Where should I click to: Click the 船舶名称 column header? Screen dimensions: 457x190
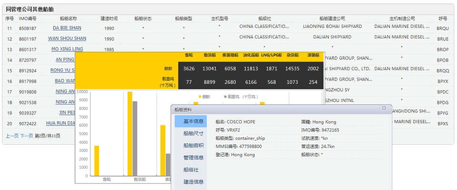(68, 19)
